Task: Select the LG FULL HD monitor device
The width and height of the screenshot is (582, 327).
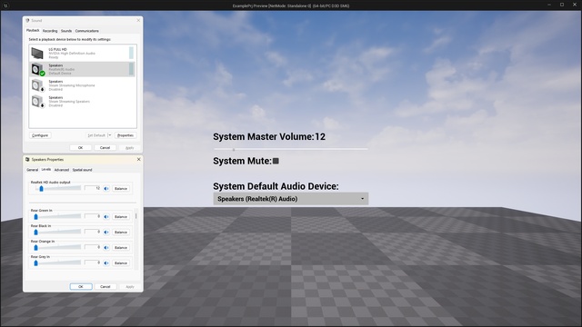Action: (x=82, y=53)
